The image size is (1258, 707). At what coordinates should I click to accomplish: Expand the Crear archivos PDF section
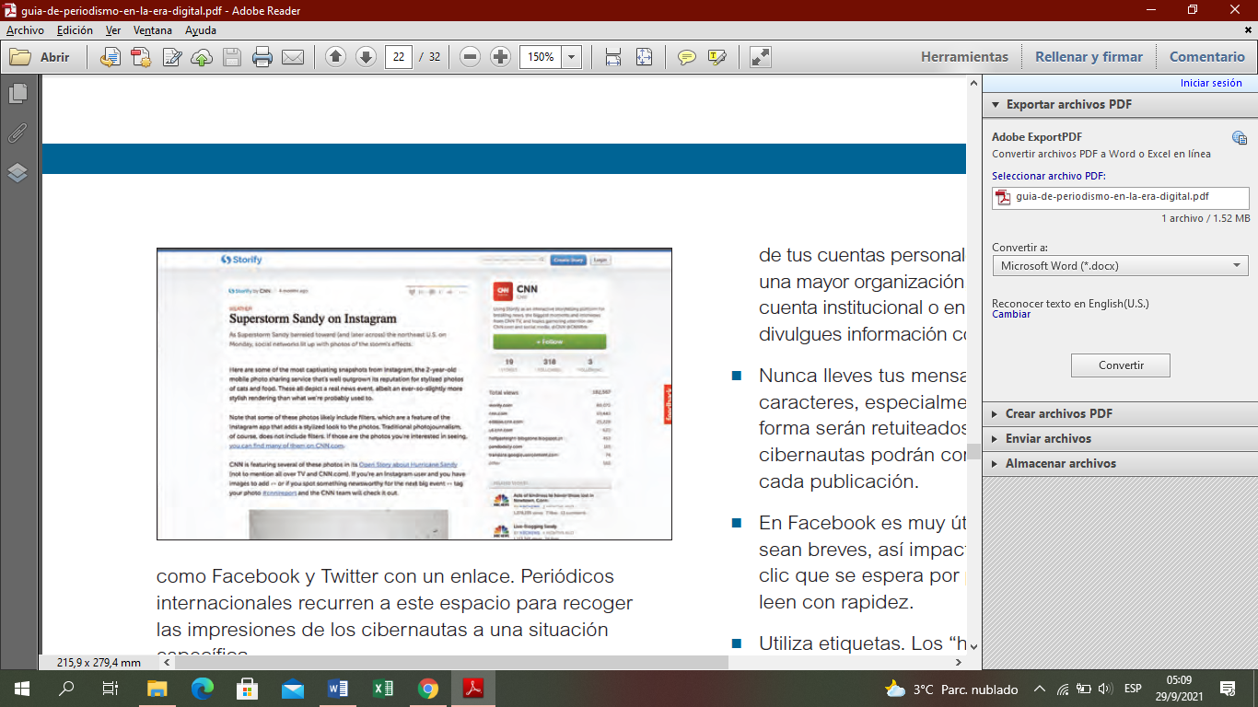(1120, 413)
